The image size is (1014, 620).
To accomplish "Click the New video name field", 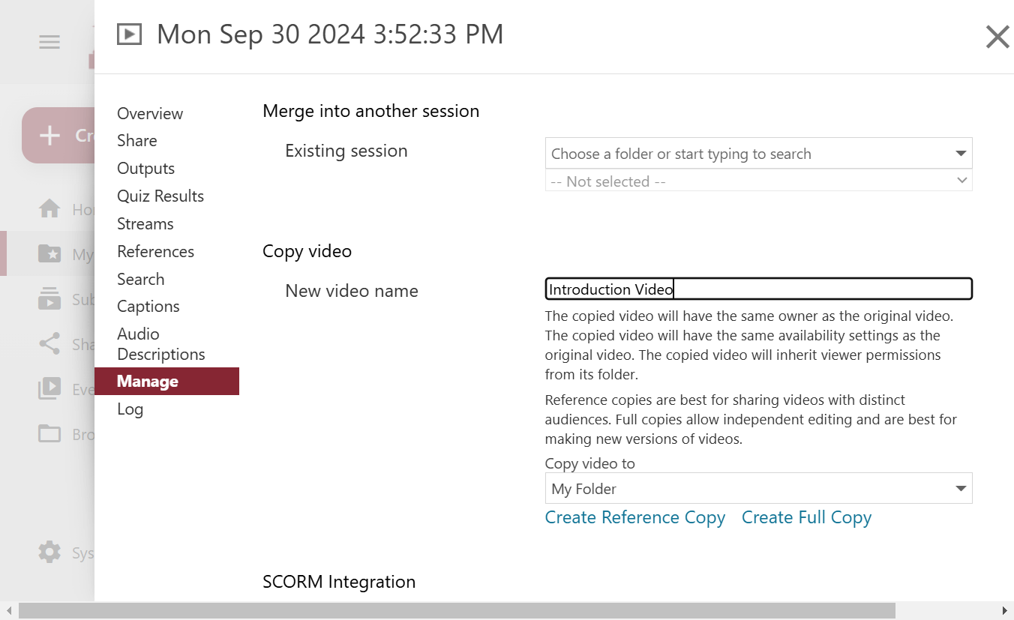I will [758, 289].
